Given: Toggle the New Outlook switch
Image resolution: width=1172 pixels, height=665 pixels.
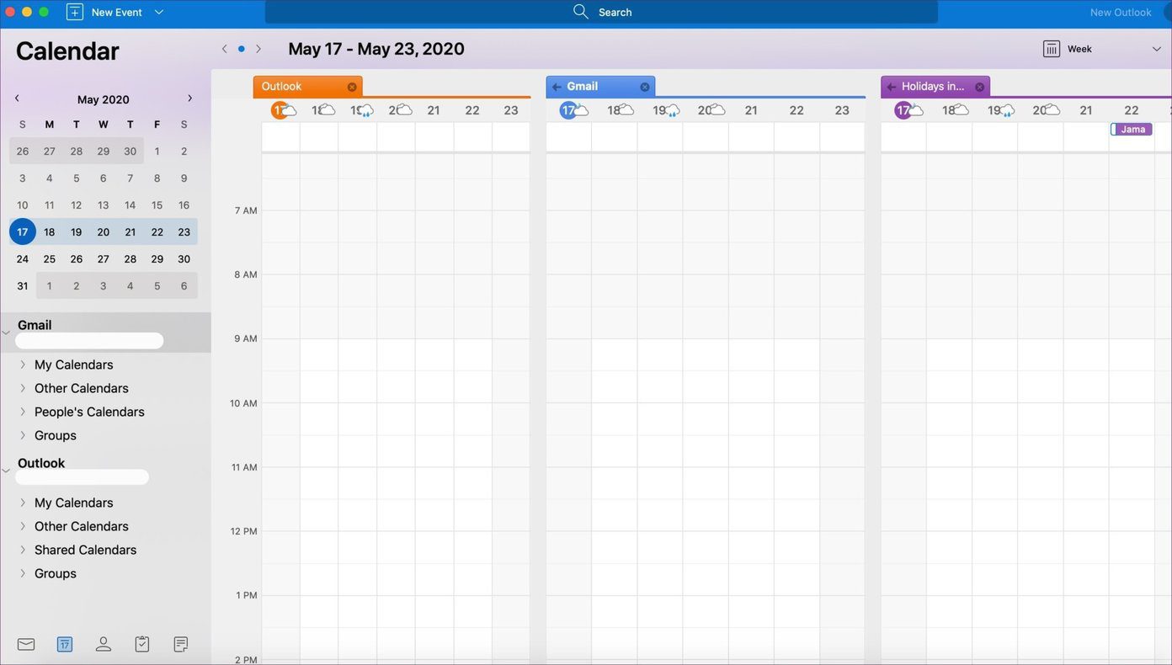Looking at the screenshot, I should pos(1168,12).
